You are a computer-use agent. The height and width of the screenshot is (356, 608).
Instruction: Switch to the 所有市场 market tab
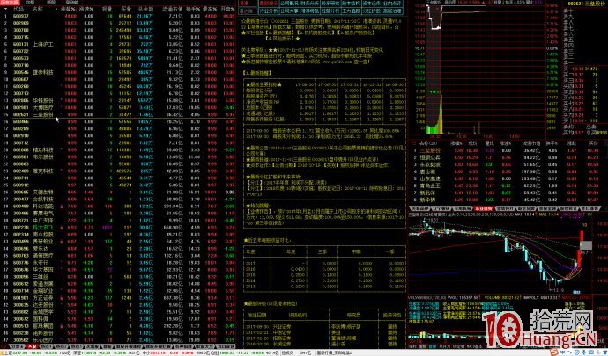coord(10,3)
